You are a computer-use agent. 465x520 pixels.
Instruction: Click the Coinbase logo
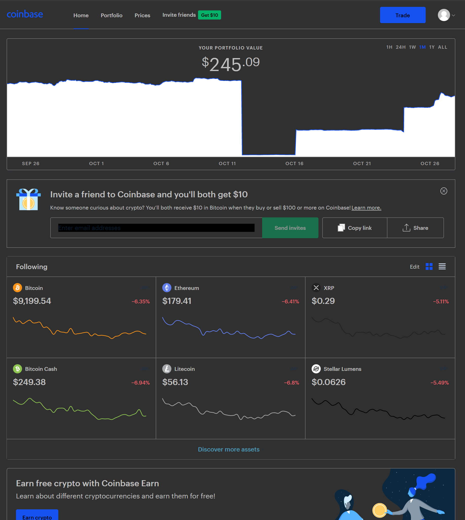tap(25, 14)
